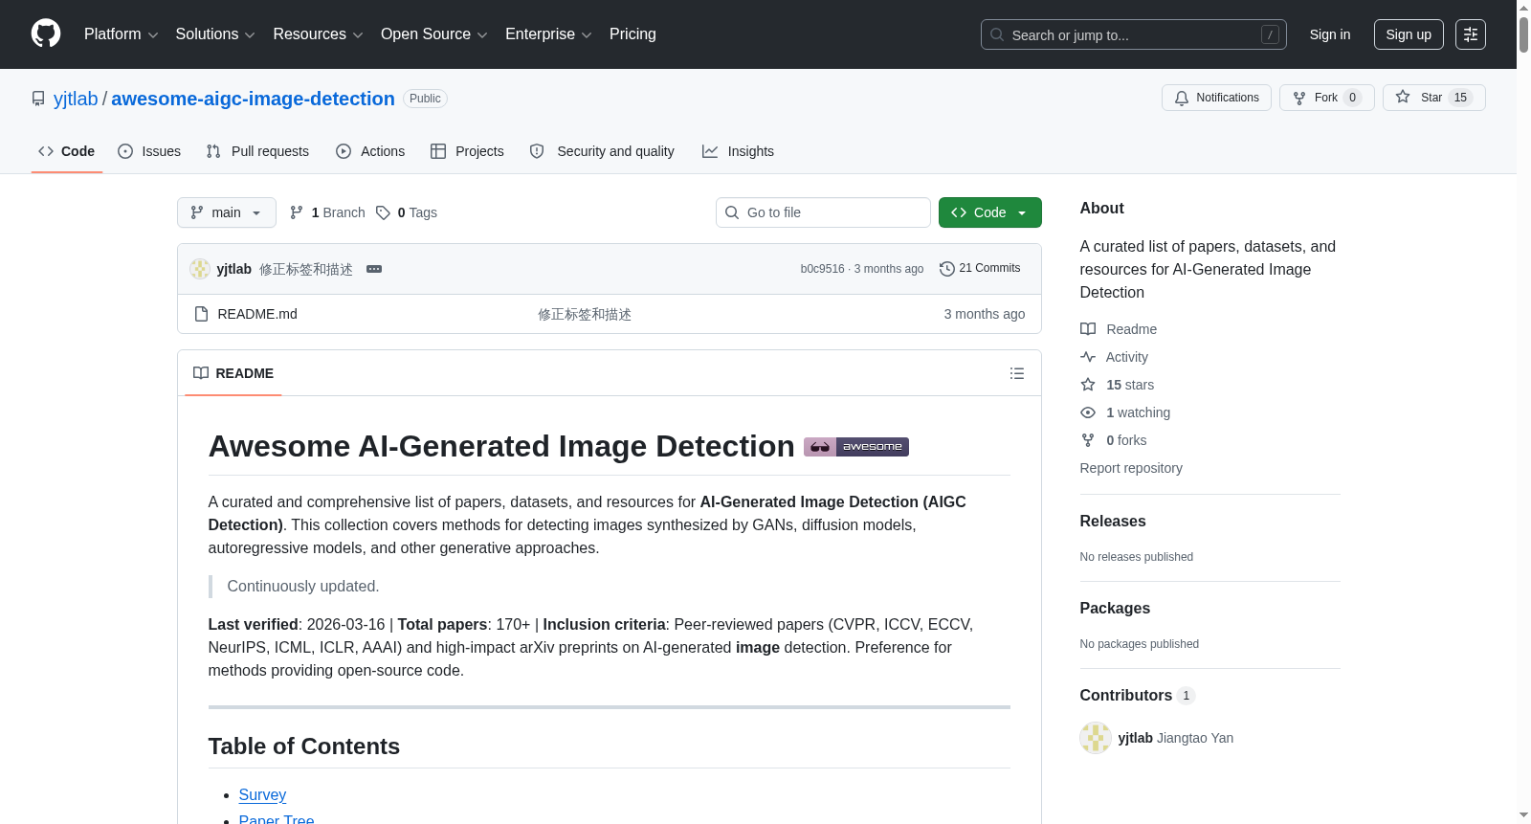Click the Sign up button
The image size is (1531, 824).
coord(1409,34)
